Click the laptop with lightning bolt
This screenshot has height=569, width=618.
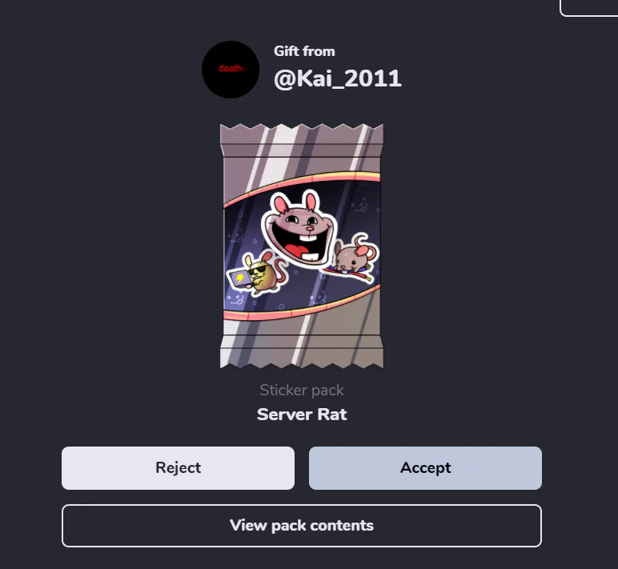coord(239,278)
